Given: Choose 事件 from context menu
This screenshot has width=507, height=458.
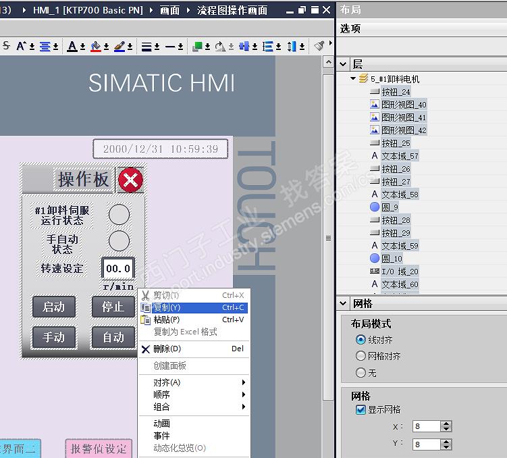Looking at the screenshot, I should (194, 436).
